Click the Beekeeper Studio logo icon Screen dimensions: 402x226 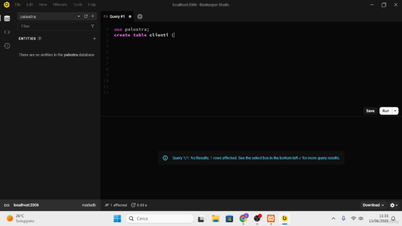[7, 4]
